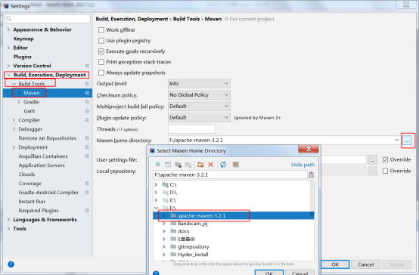Open the Checksum policy dropdown
419x275 pixels.
click(199, 94)
